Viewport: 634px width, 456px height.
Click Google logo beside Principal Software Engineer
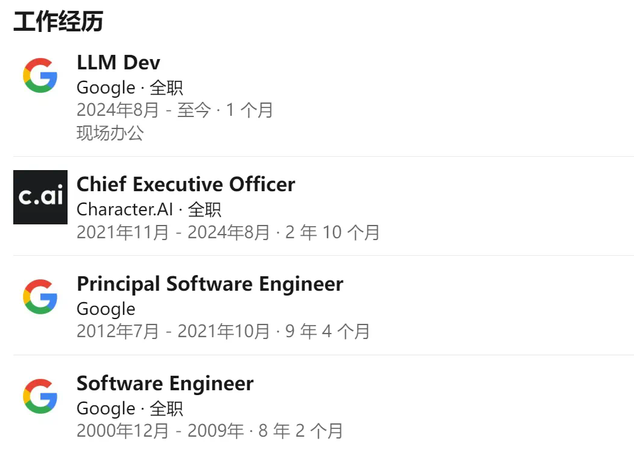[x=40, y=296]
